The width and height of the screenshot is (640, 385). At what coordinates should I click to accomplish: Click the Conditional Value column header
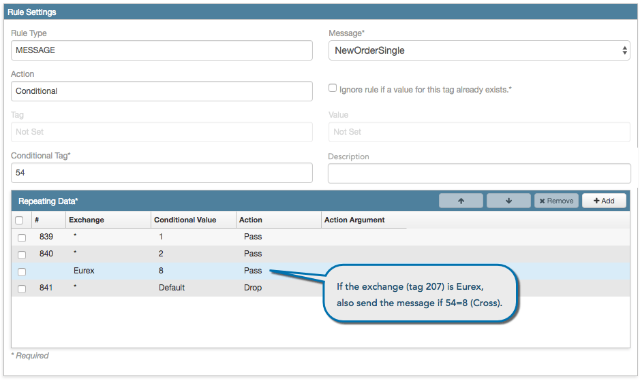point(185,220)
